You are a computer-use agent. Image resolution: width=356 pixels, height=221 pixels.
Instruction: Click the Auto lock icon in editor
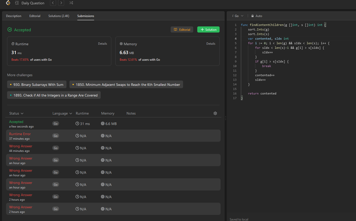click(253, 16)
